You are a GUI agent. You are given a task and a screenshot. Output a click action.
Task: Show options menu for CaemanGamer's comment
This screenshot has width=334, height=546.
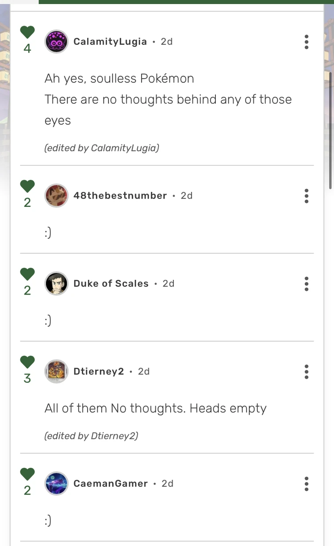point(306,484)
